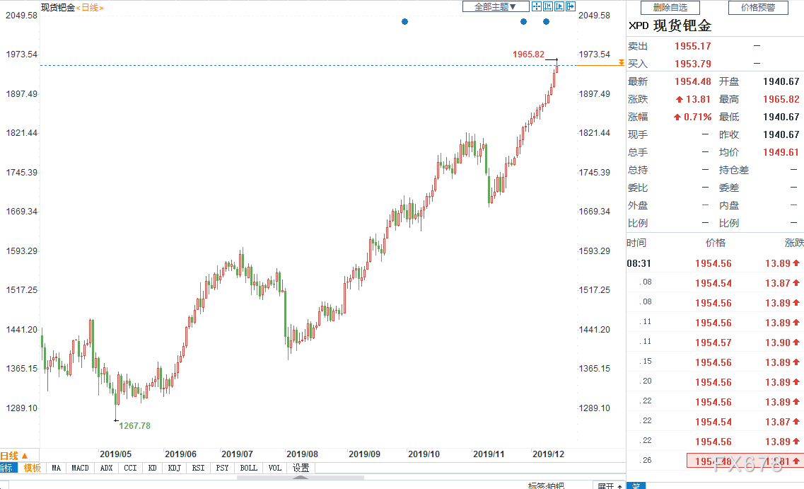The height and width of the screenshot is (489, 804).
Task: Click the 买入 price 1953.79
Action: pos(692,64)
